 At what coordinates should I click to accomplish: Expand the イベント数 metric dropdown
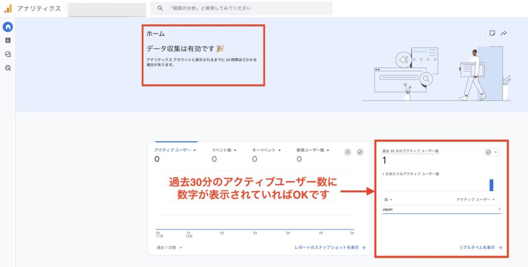coord(235,151)
